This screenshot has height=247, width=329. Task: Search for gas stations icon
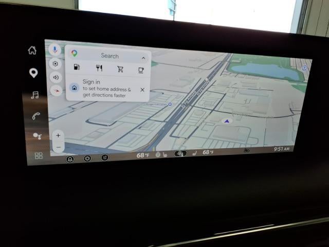pyautogui.click(x=77, y=67)
